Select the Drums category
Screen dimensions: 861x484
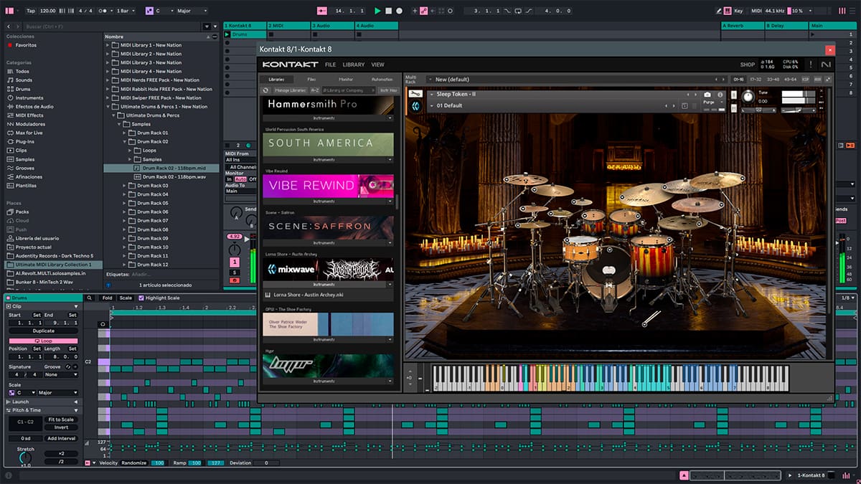23,89
